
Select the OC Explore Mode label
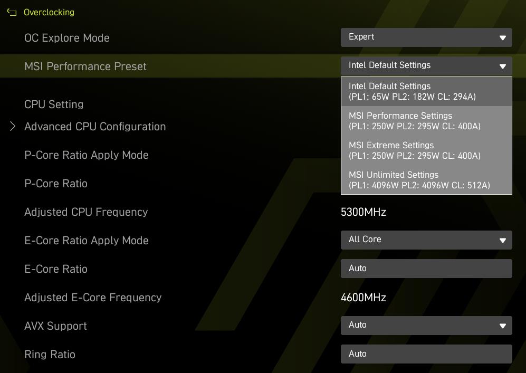[x=67, y=38]
